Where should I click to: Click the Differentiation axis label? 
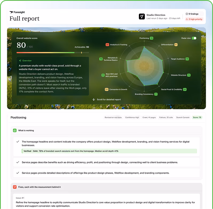point(167,44)
